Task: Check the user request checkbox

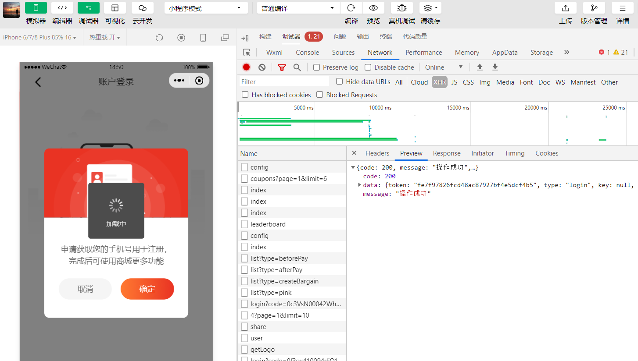Action: point(244,338)
